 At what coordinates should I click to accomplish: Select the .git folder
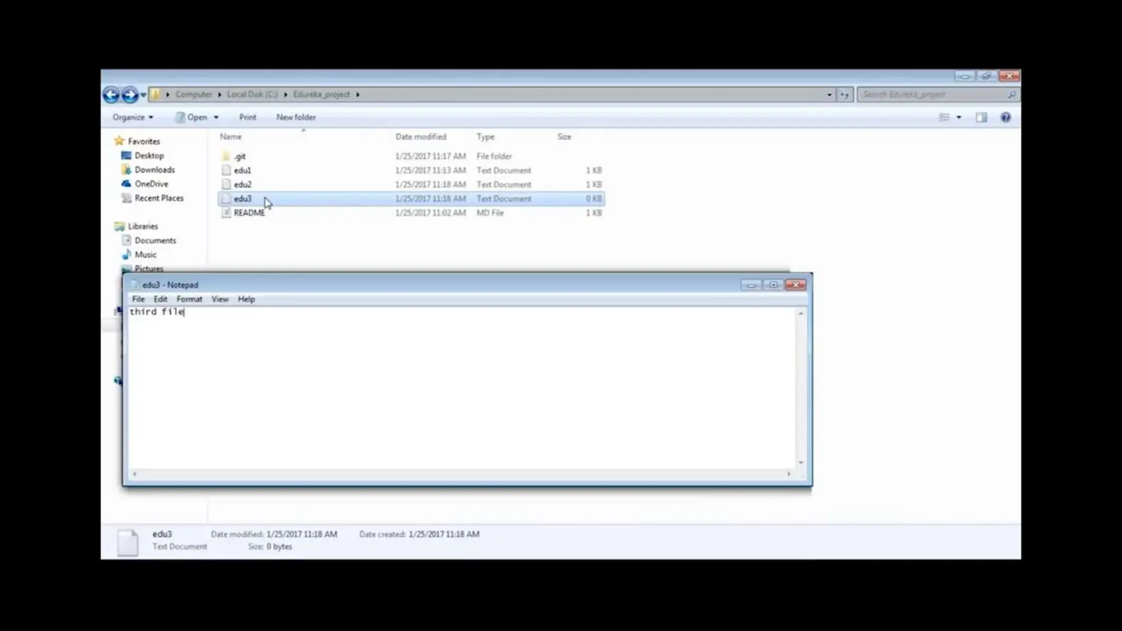(240, 157)
